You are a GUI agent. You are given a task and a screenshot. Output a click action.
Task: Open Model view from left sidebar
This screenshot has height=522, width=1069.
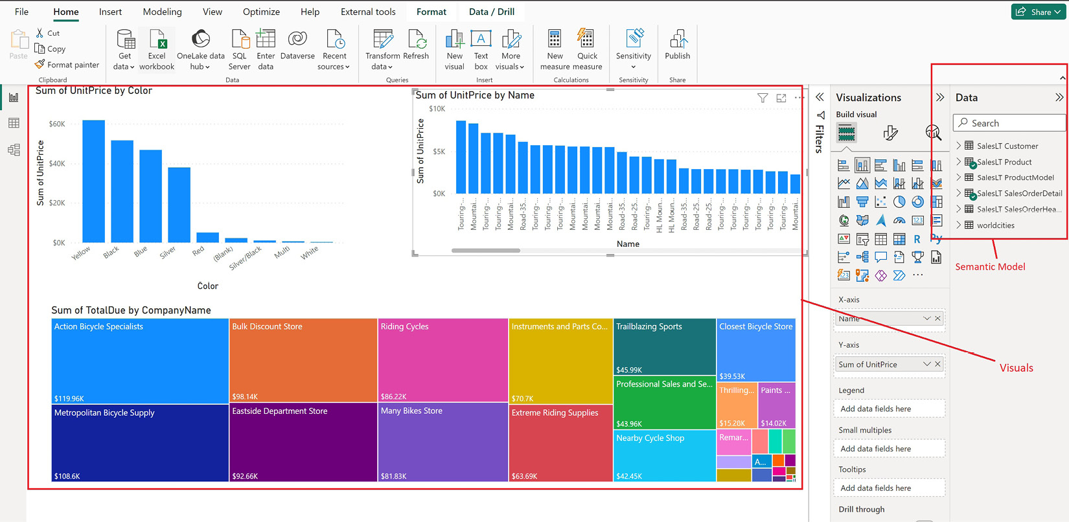click(14, 150)
